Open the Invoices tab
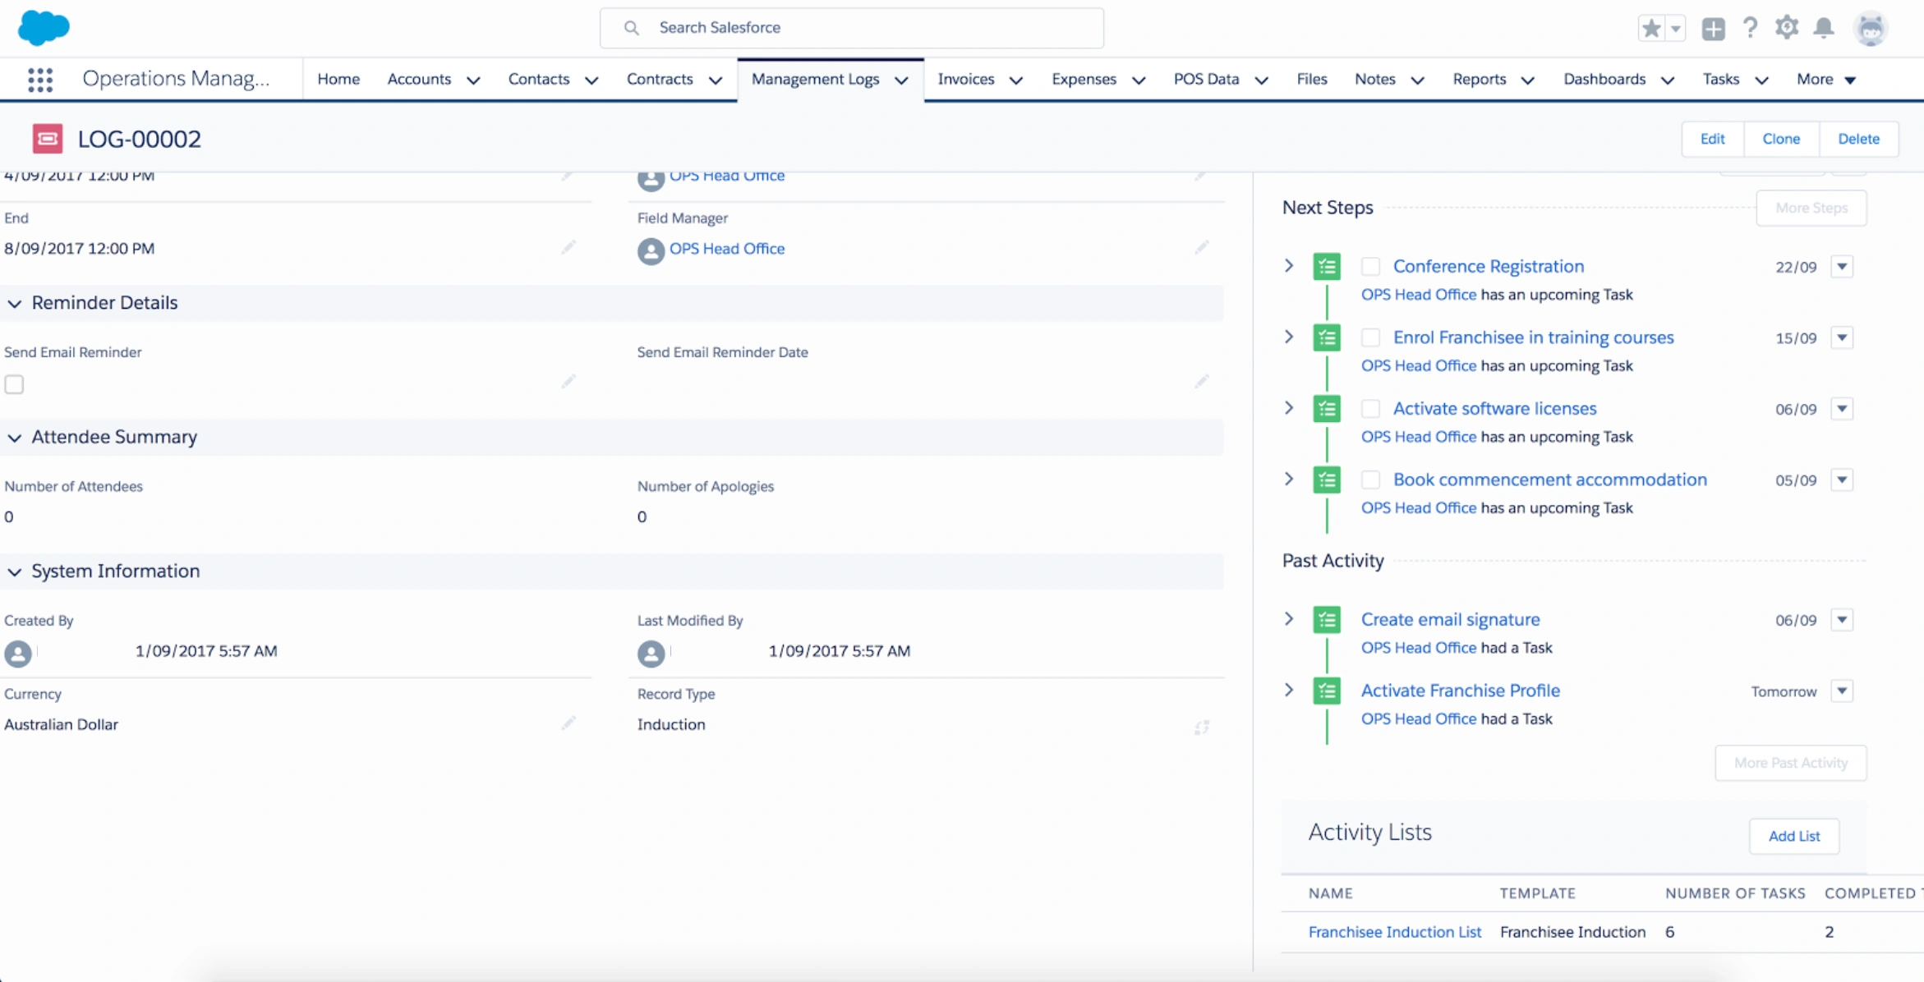Screen dimensions: 1924x982 pos(966,79)
